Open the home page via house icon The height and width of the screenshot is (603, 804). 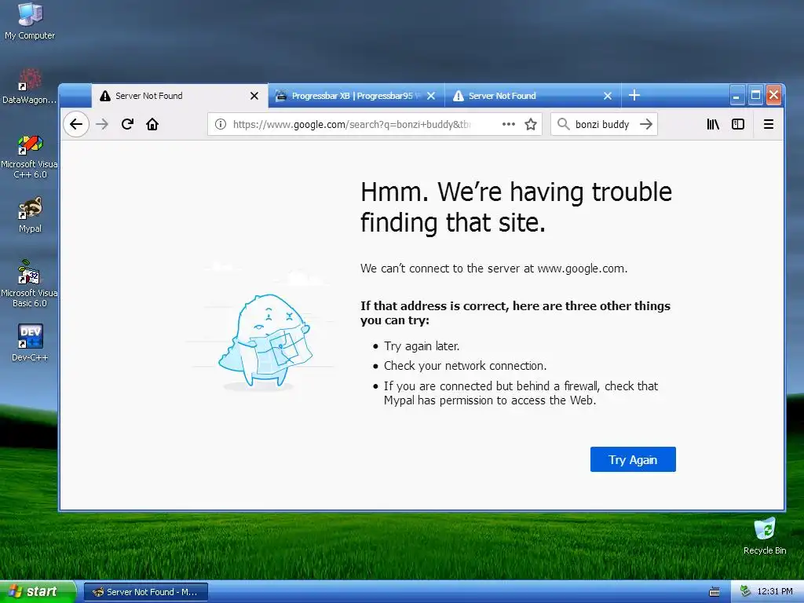point(152,124)
